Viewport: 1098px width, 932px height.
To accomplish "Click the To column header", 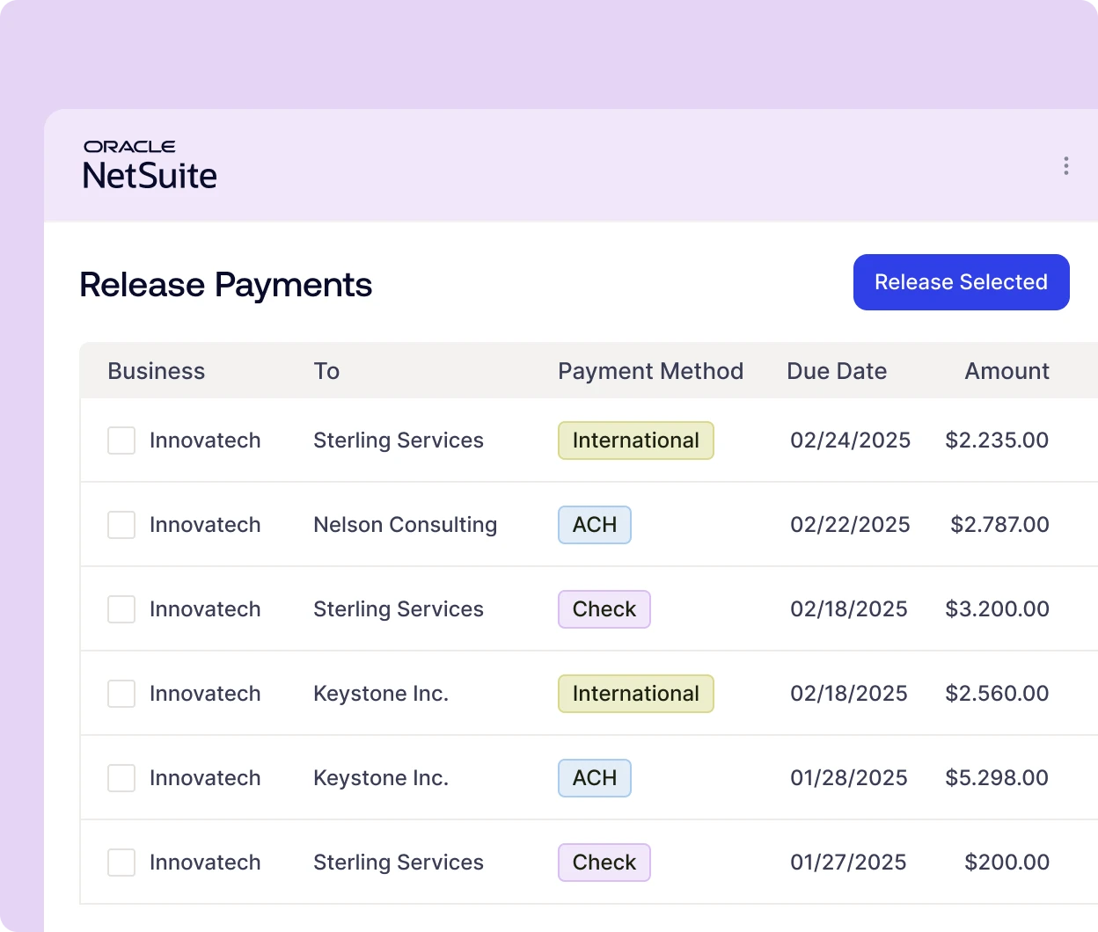I will coord(326,371).
